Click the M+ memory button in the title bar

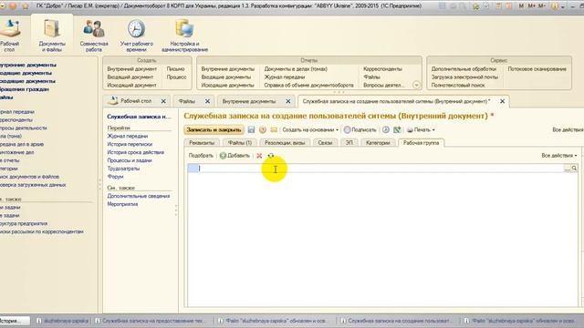(x=531, y=6)
